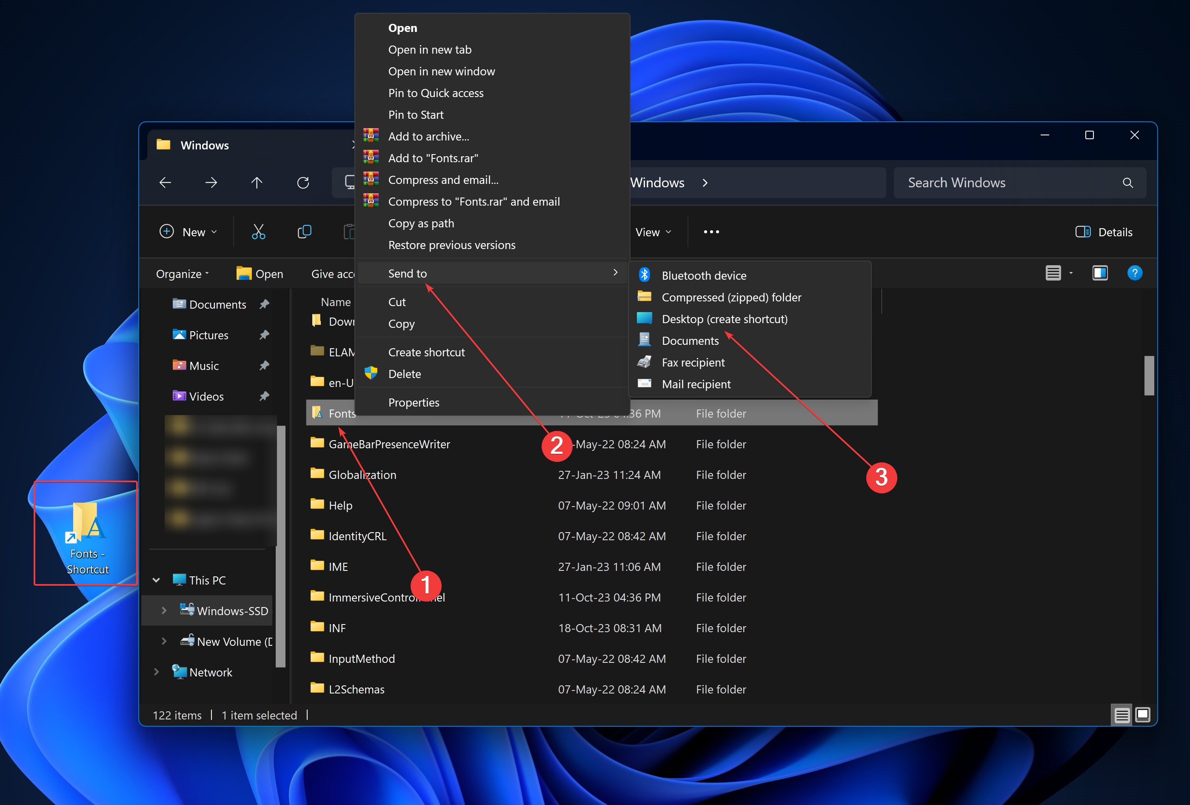Screen dimensions: 1190x805
Task: Click the Windows tab title
Action: [x=205, y=146]
